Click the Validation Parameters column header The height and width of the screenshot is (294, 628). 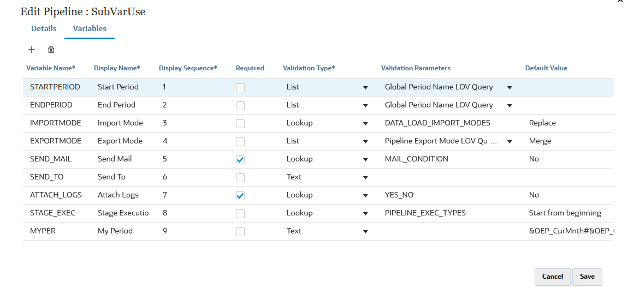coord(416,68)
